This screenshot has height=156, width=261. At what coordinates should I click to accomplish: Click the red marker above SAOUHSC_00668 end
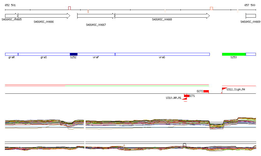coord(211,8)
